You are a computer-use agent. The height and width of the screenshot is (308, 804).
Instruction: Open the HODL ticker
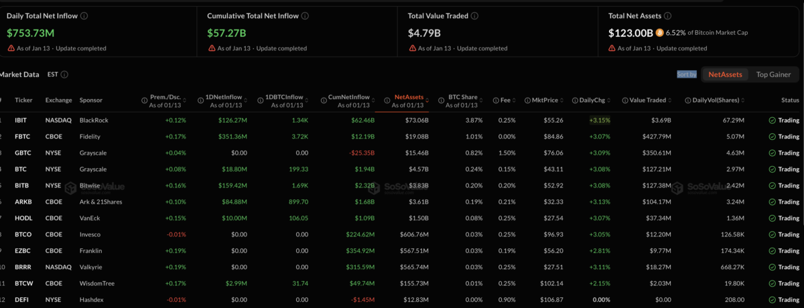pyautogui.click(x=24, y=218)
